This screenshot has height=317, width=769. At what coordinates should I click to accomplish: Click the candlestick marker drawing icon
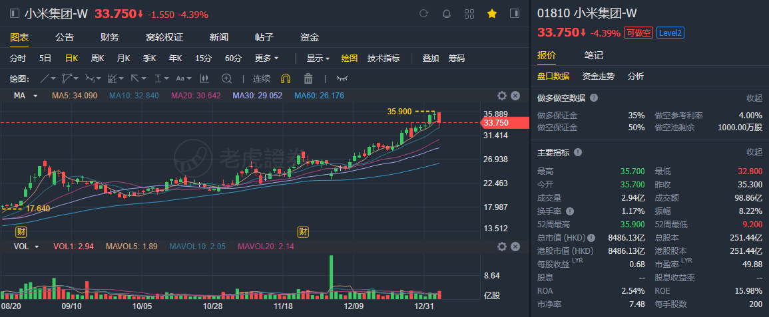click(x=204, y=78)
